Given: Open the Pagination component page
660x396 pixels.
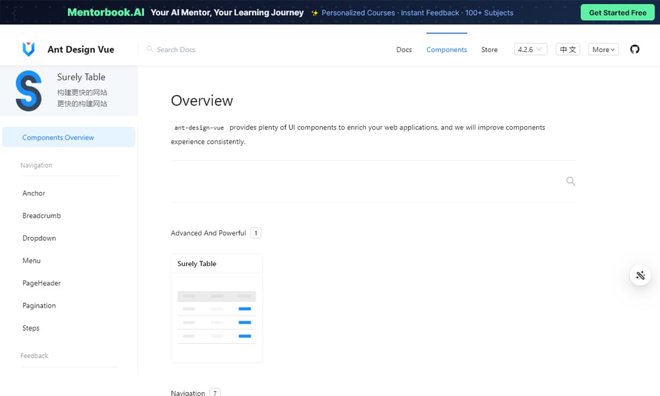Looking at the screenshot, I should (x=39, y=305).
